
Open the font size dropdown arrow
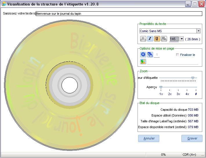pyautogui.click(x=182, y=39)
